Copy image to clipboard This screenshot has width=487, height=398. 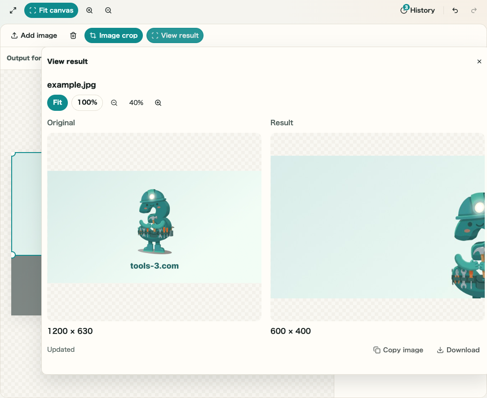coord(398,350)
